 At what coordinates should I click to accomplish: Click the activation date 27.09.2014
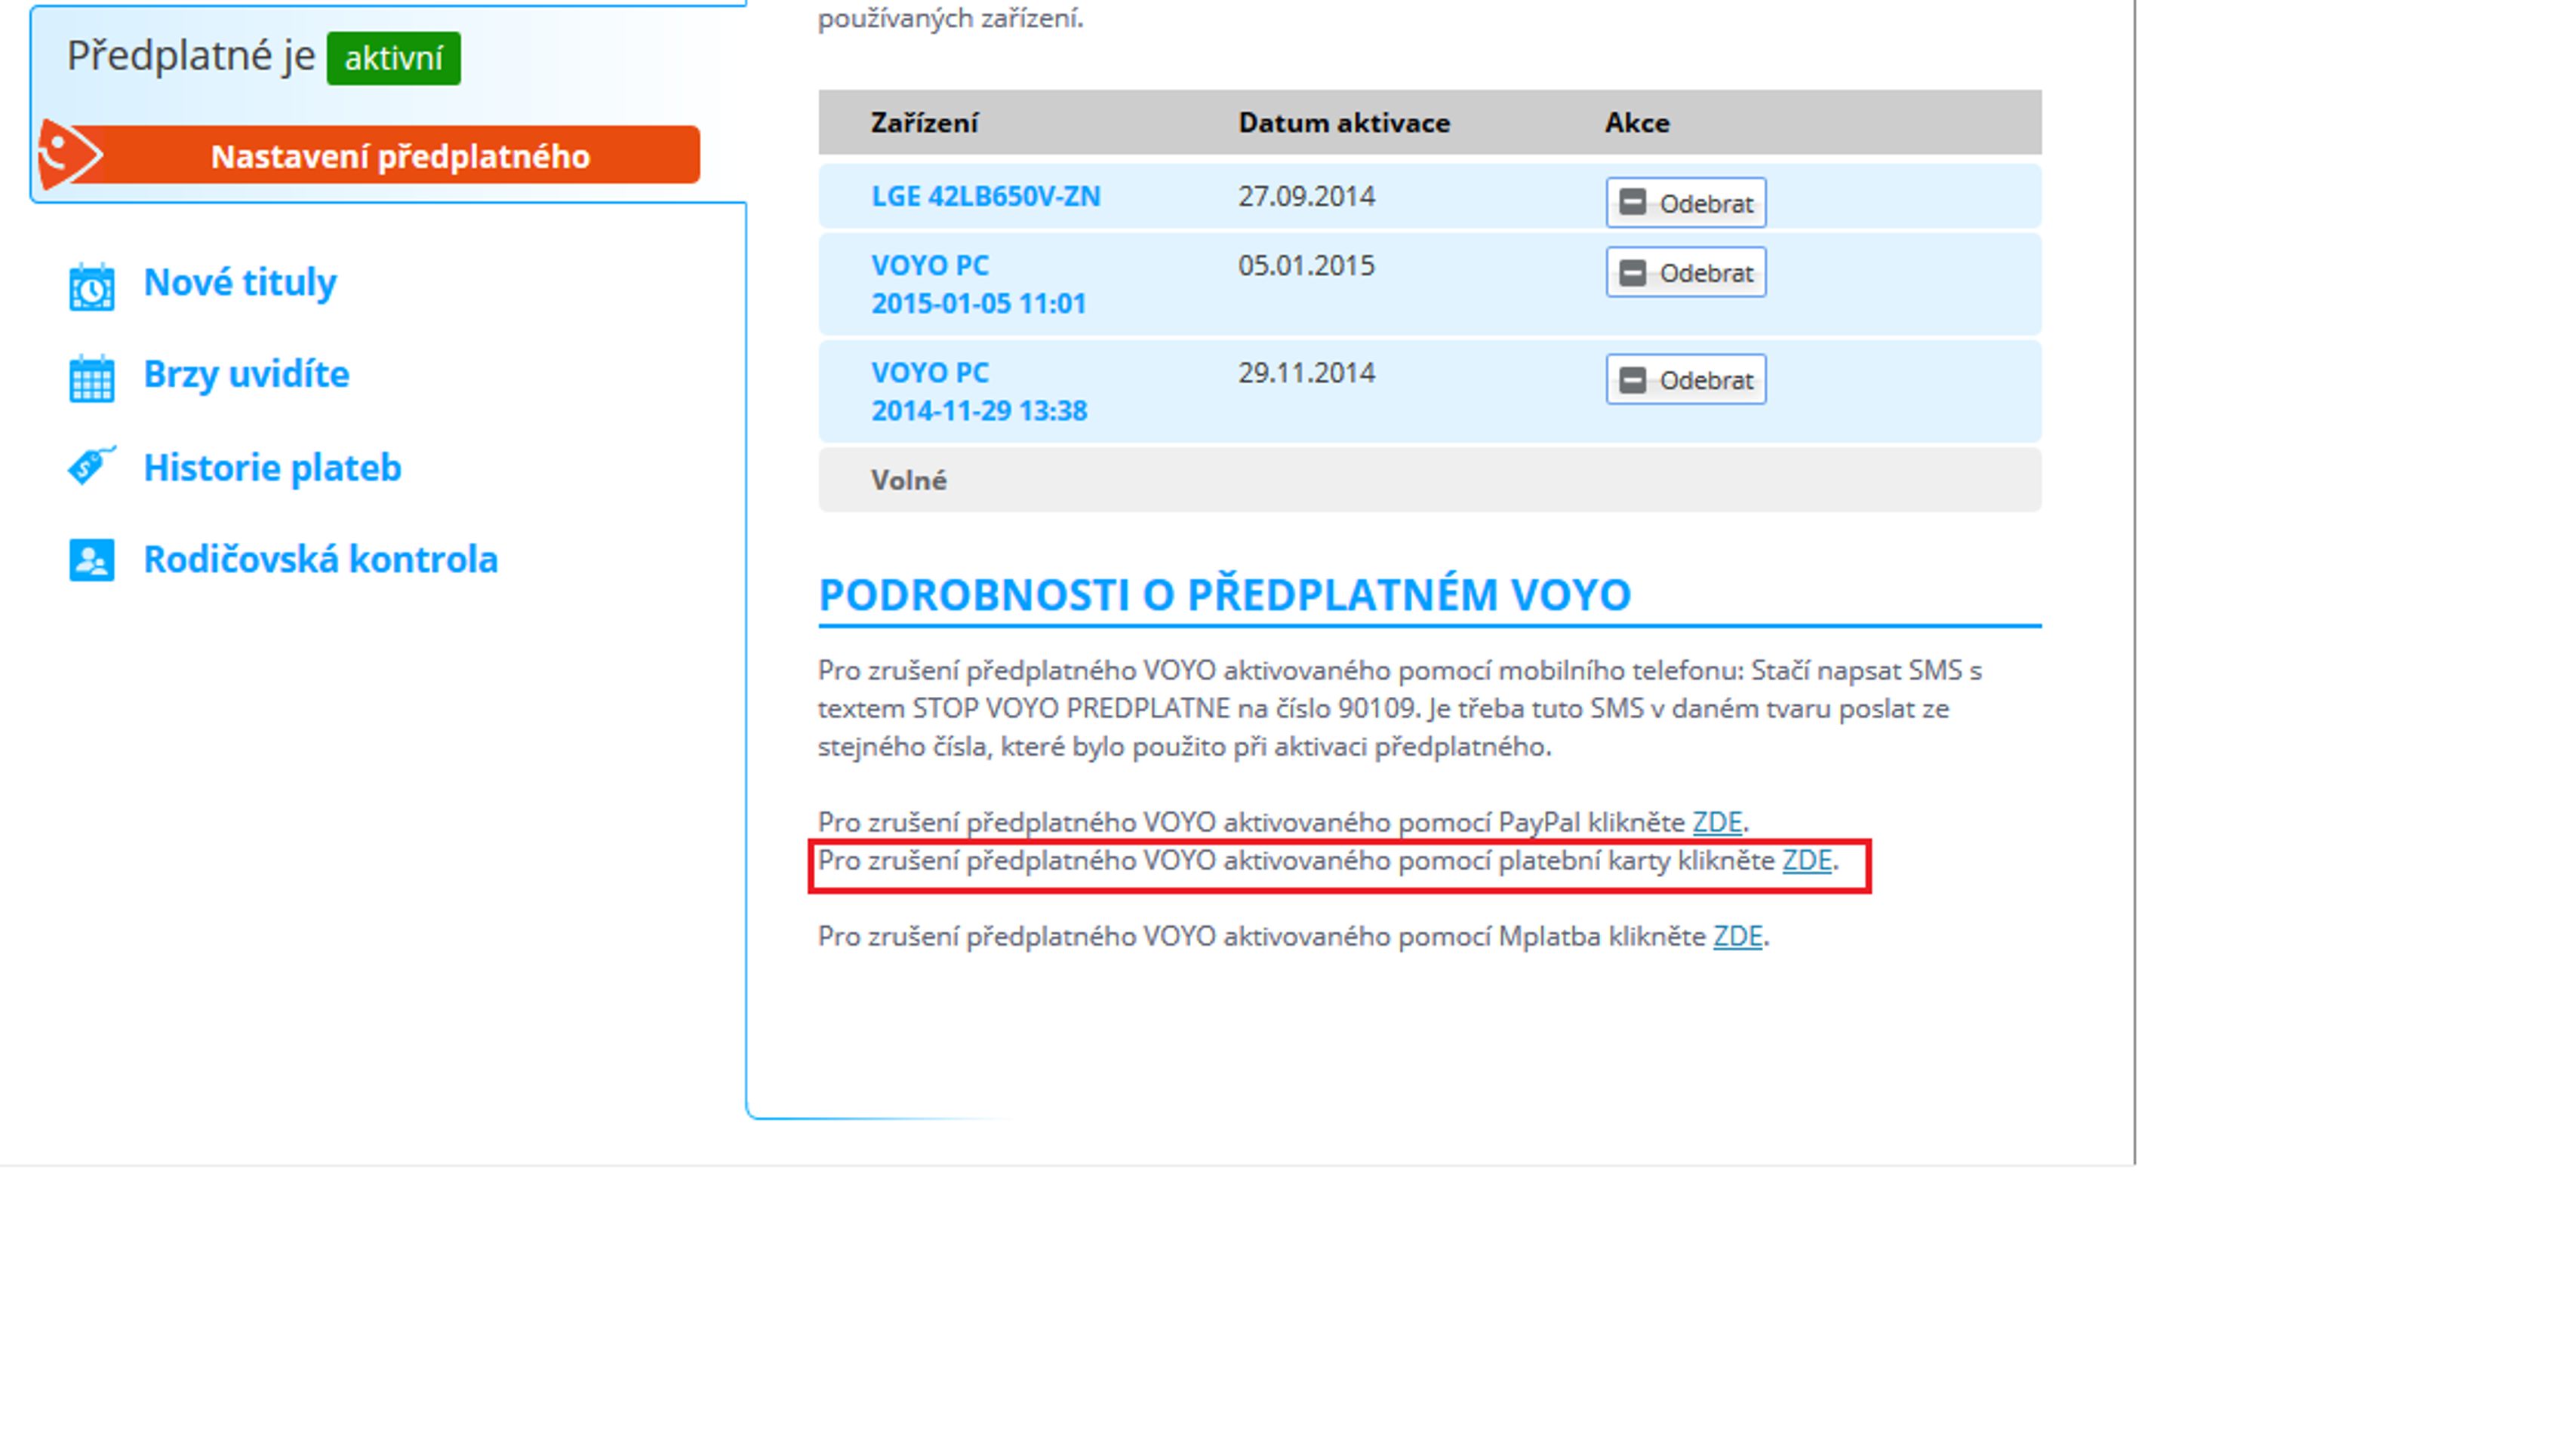(x=1306, y=196)
